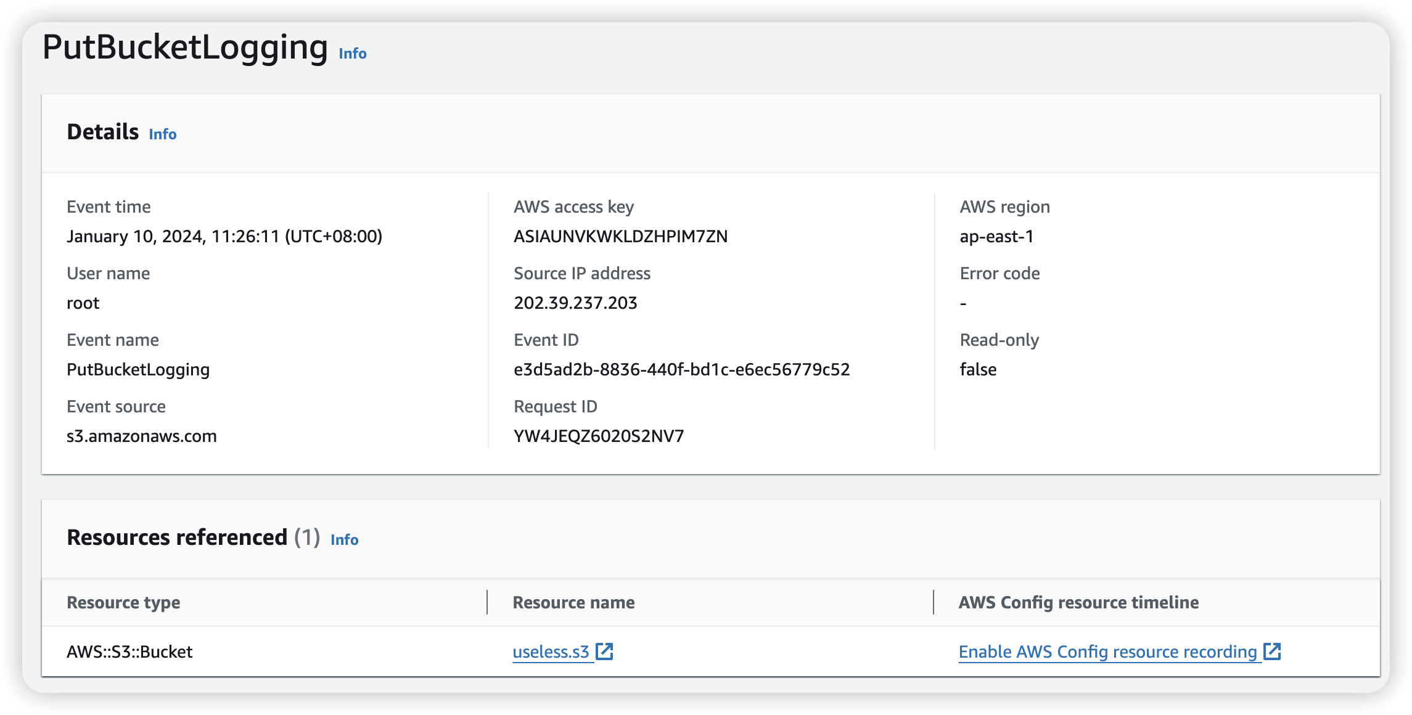Viewport: 1412px width, 715px height.
Task: Select event source s3.amazonaws.com
Action: point(142,436)
